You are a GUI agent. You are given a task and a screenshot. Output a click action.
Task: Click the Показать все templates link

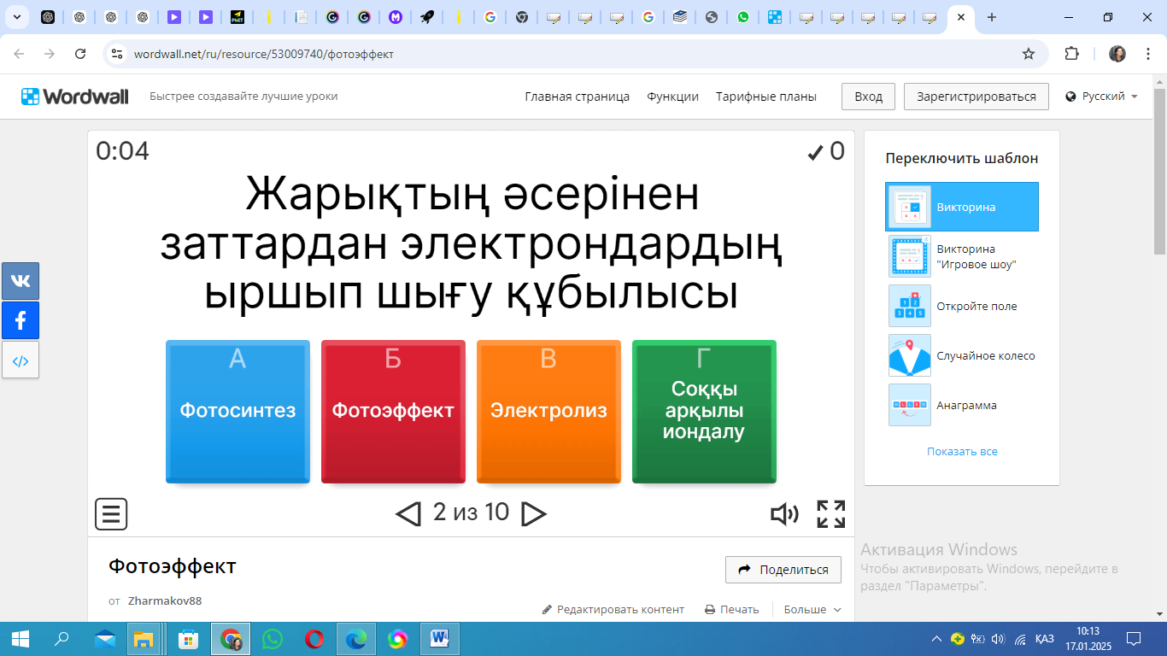962,451
